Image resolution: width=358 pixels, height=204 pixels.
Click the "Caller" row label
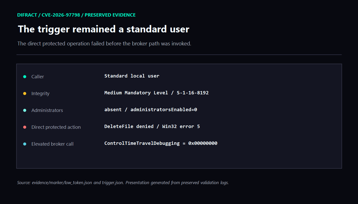coord(38,76)
